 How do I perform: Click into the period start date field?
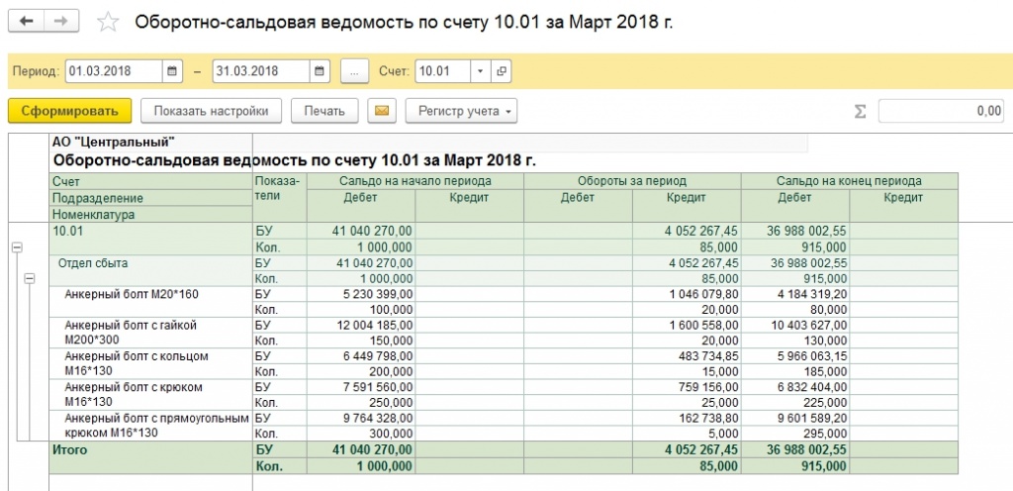pos(113,71)
